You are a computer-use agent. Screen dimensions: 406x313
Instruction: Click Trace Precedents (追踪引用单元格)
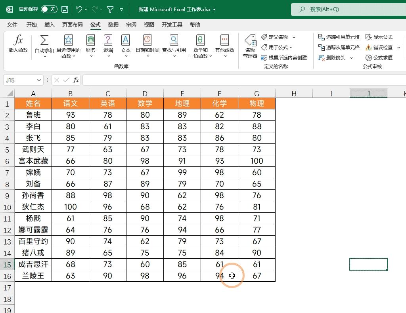point(341,37)
